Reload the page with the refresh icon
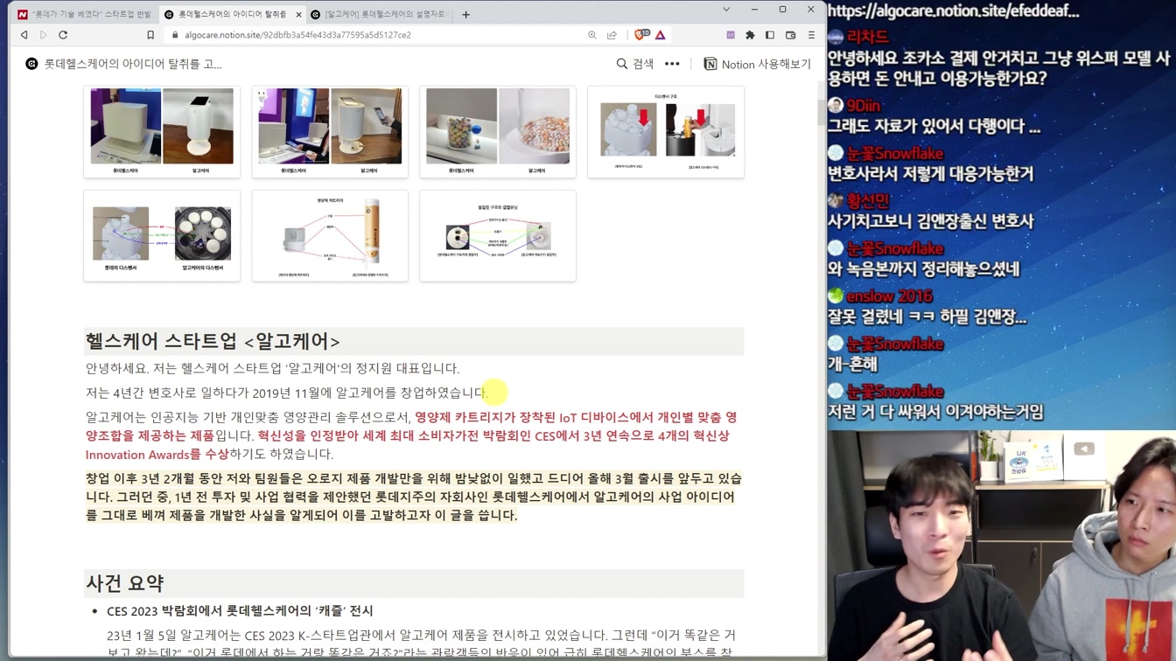 point(63,35)
